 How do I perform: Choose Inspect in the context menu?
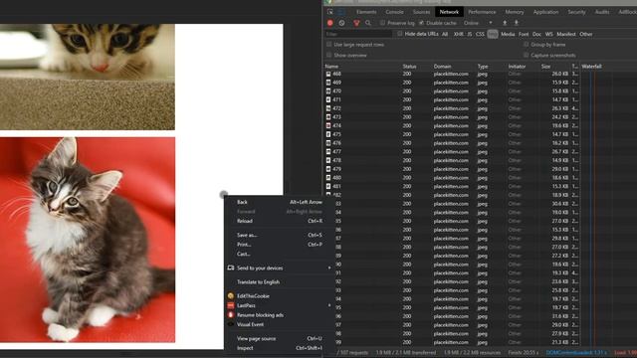[280, 348]
